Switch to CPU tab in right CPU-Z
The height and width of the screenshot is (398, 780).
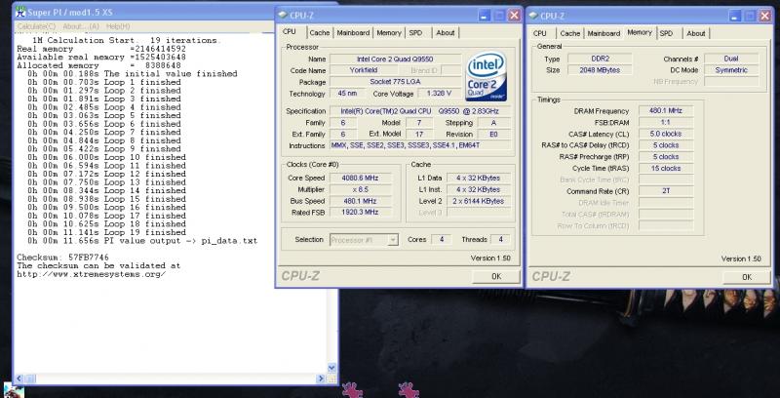pos(540,33)
